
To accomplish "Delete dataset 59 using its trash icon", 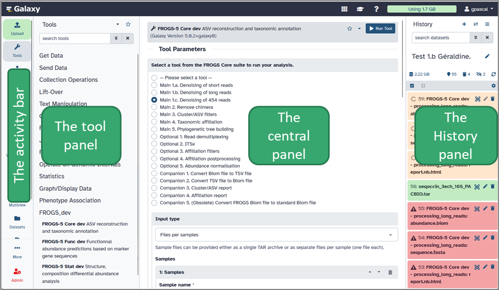I will (x=493, y=99).
